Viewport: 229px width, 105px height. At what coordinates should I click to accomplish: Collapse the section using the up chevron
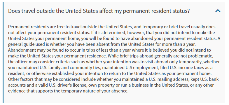point(218,11)
